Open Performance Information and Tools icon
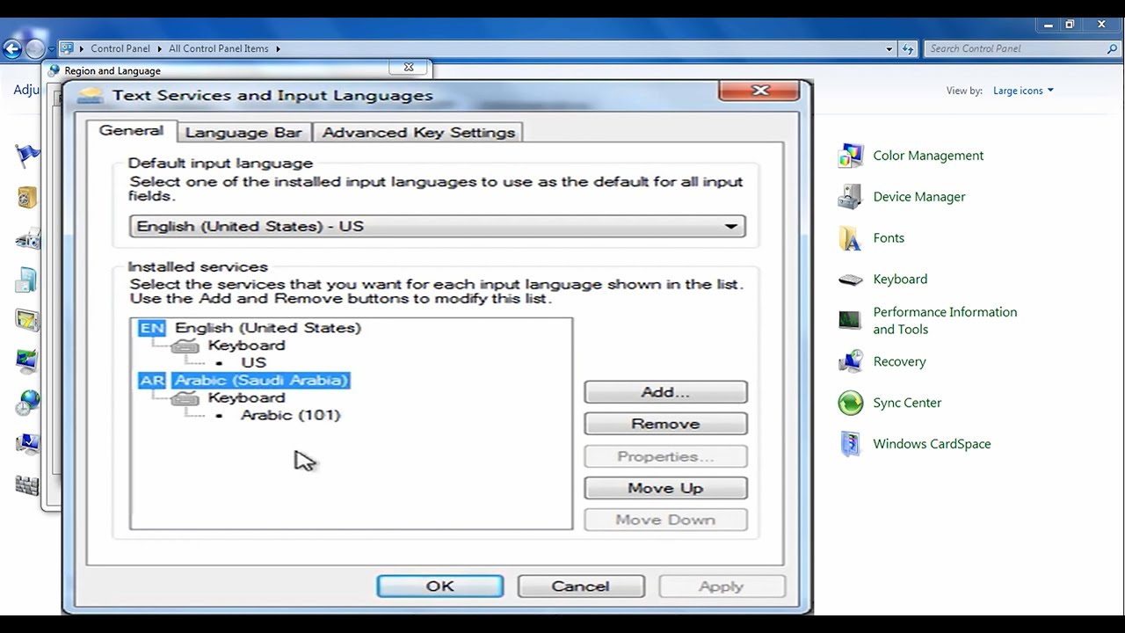This screenshot has width=1125, height=633. coord(850,320)
